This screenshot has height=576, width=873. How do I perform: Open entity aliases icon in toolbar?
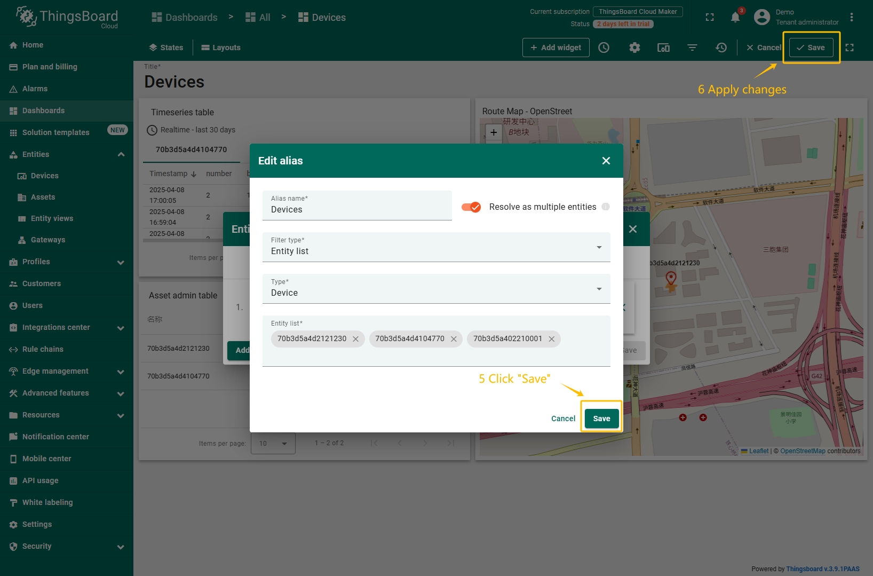click(x=663, y=48)
